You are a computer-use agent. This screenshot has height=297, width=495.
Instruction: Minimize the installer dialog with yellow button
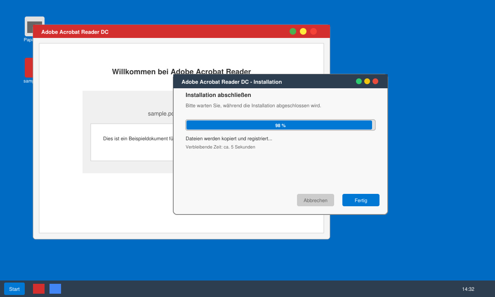click(x=367, y=81)
